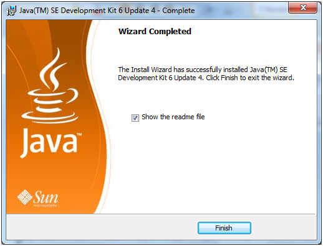Click the Wizard Completed heading

point(155,32)
